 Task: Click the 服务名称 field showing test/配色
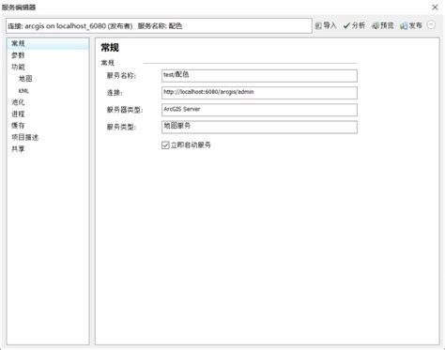tap(259, 76)
